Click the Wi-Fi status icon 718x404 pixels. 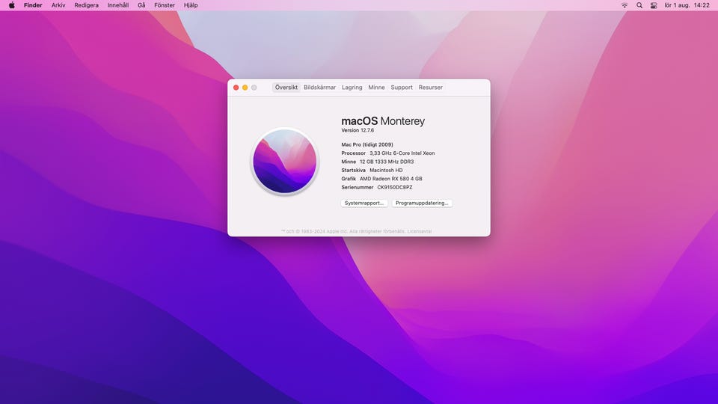point(624,5)
